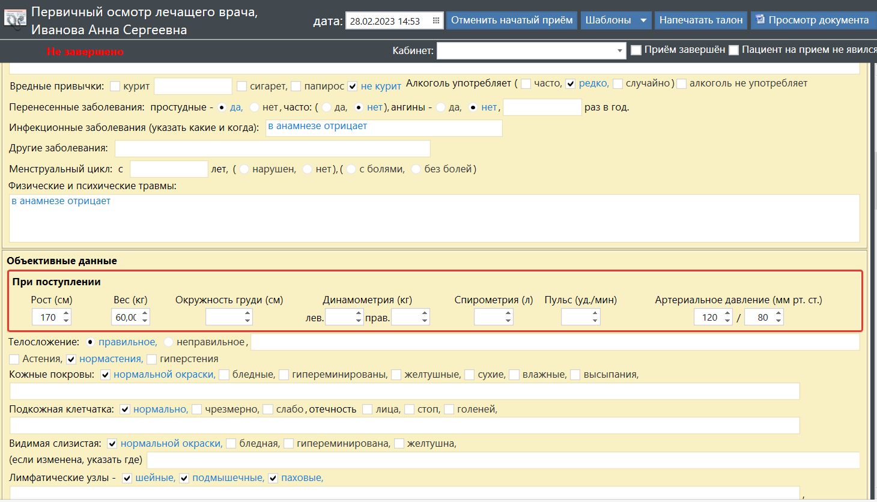The width and height of the screenshot is (877, 502).
Task: Click the vertical scrollbar on right edge
Action: pos(874,180)
